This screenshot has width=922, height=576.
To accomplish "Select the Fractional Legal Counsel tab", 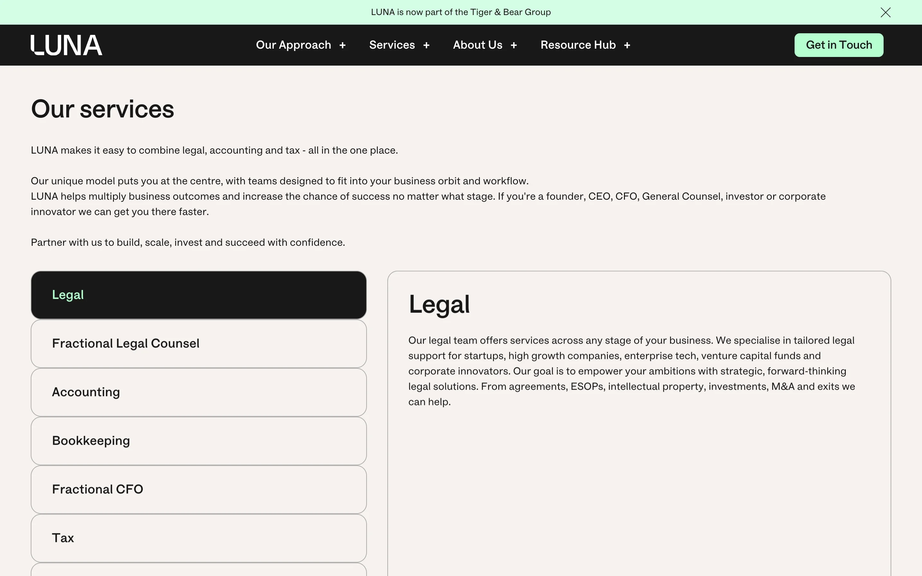I will click(198, 344).
